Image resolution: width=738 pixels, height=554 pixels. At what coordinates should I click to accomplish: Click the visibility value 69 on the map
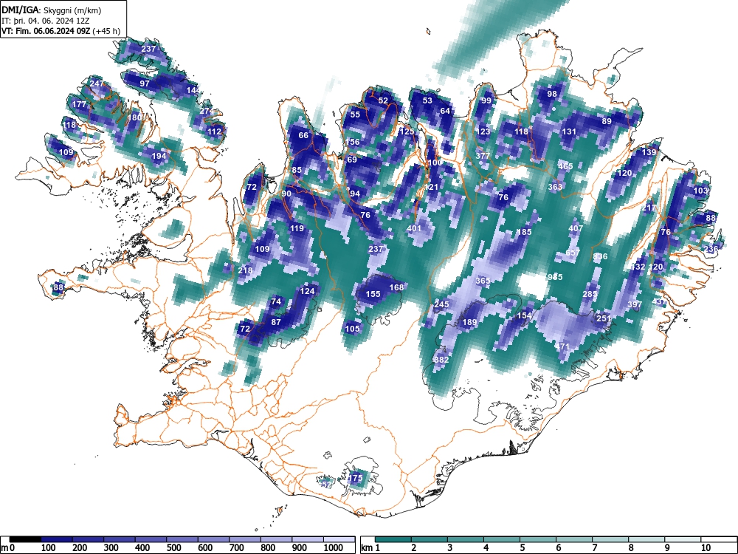tap(352, 160)
